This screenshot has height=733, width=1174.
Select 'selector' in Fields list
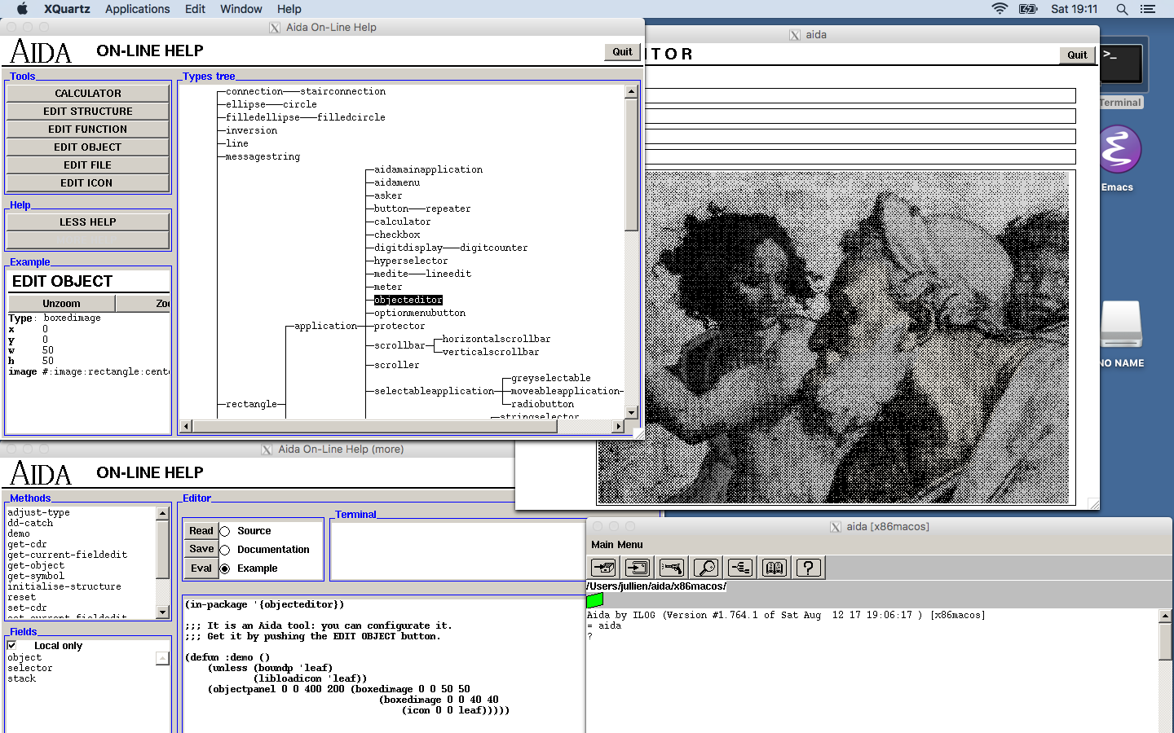(30, 668)
